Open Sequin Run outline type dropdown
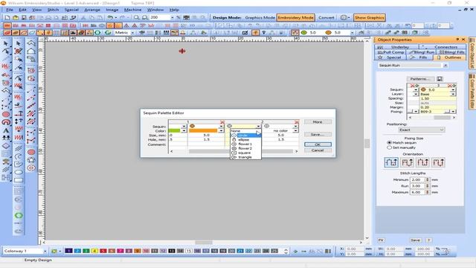 tap(445, 66)
